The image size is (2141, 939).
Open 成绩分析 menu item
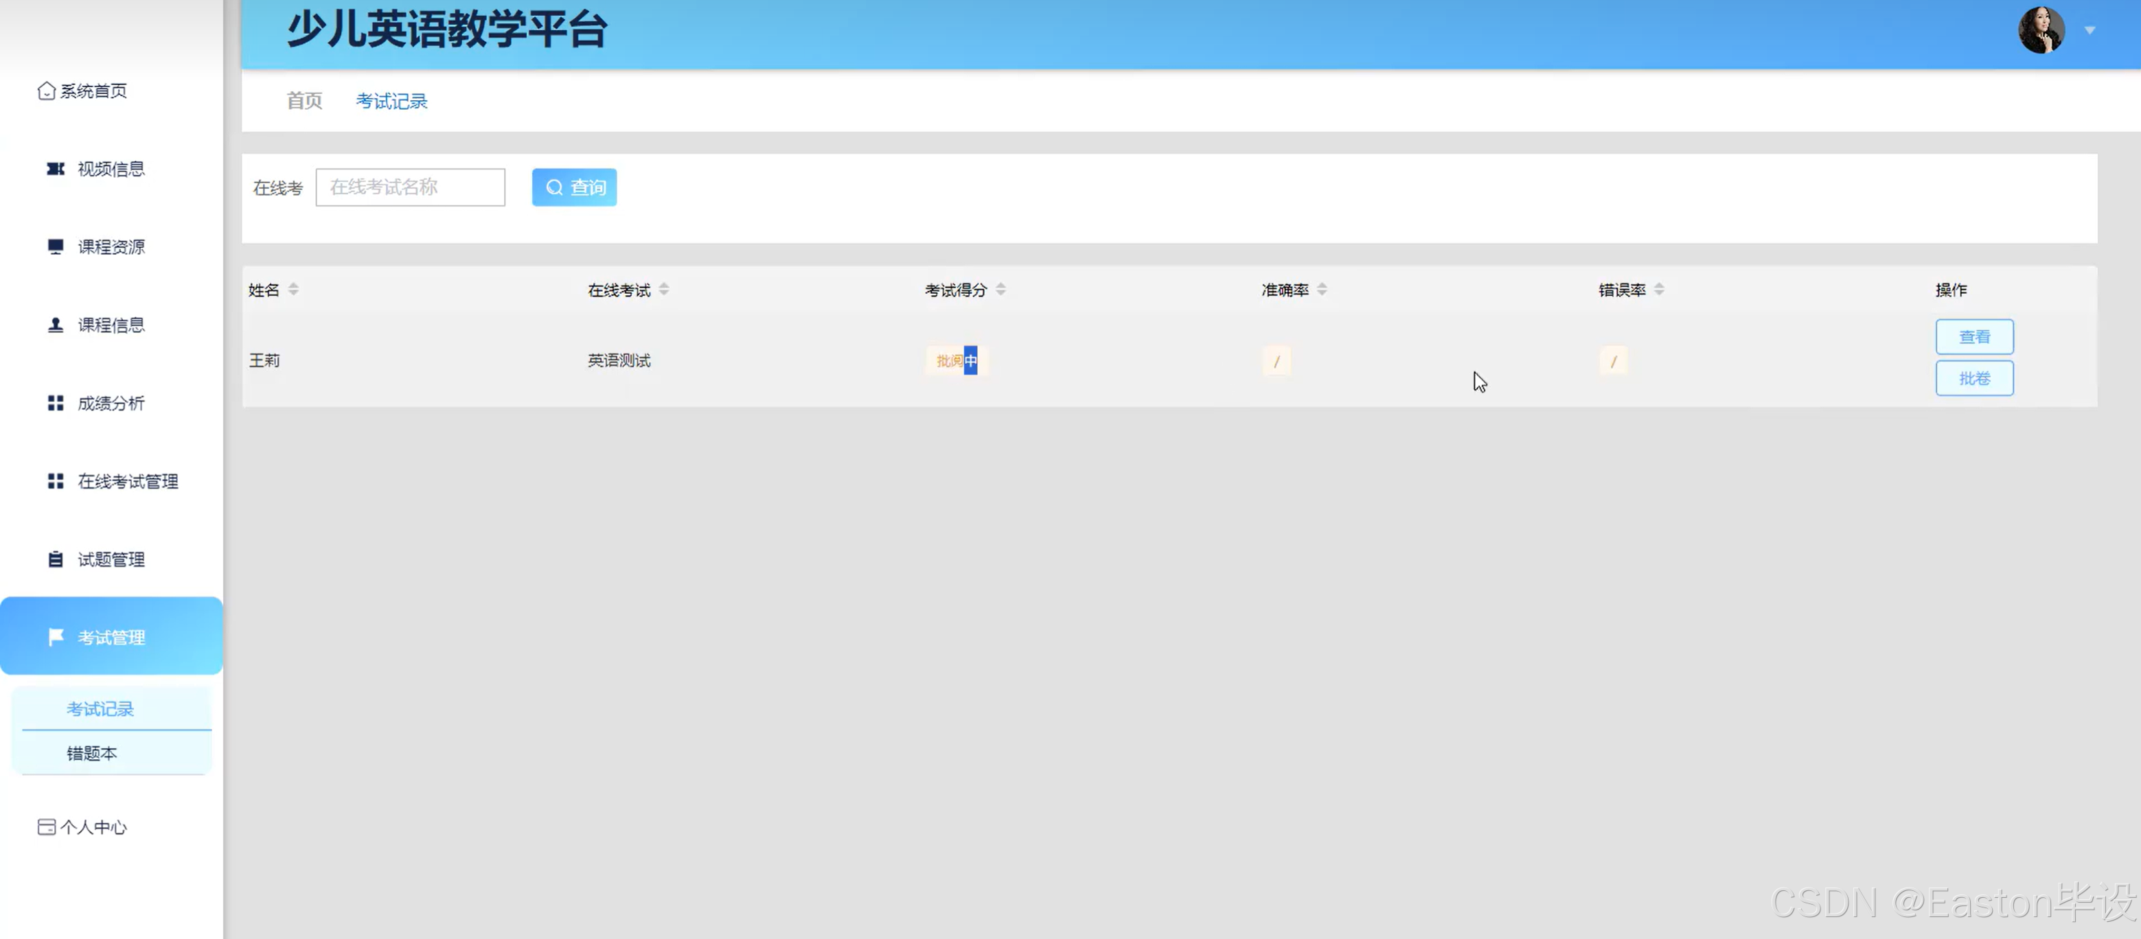[x=111, y=403]
